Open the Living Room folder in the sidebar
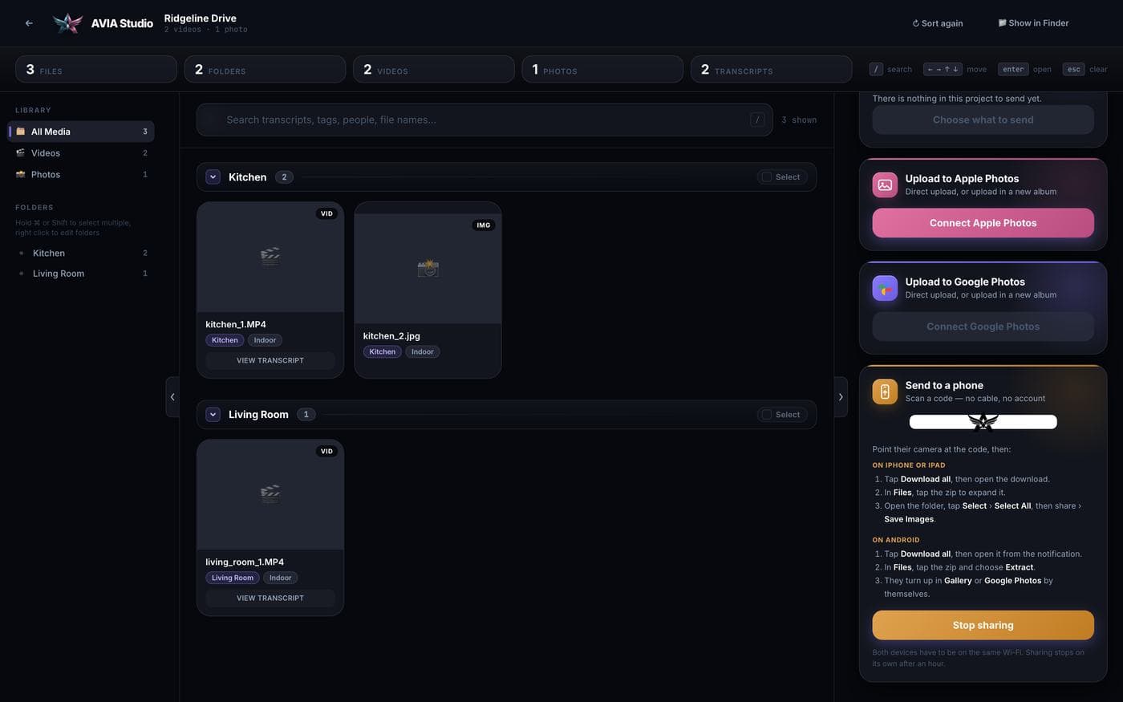This screenshot has height=702, width=1123. click(81, 274)
